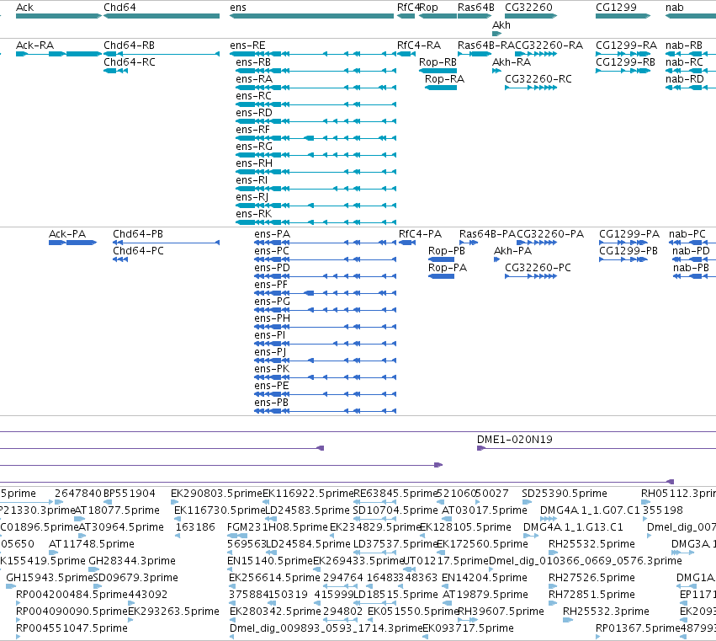Click the AT19879.5prime EST label
The image size is (716, 641).
point(485,595)
